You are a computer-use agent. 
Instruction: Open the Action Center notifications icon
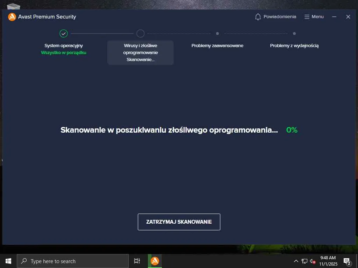pos(347,261)
